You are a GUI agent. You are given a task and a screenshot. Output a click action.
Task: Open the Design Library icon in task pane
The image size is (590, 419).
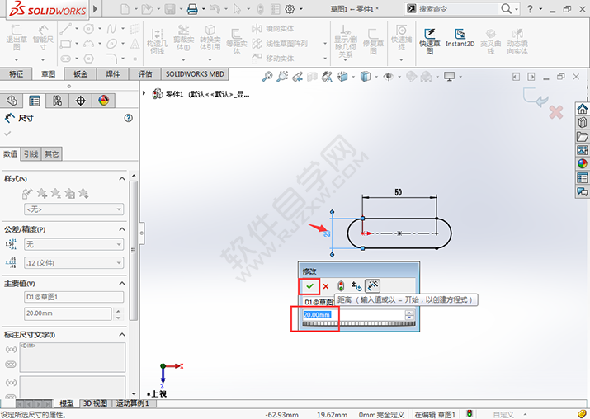[x=583, y=123]
